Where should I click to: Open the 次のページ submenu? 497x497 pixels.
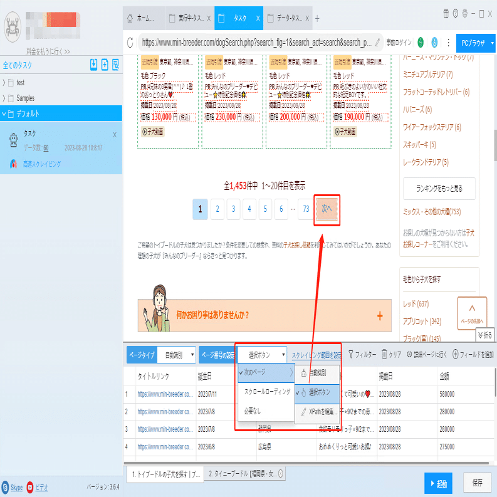pyautogui.click(x=266, y=372)
